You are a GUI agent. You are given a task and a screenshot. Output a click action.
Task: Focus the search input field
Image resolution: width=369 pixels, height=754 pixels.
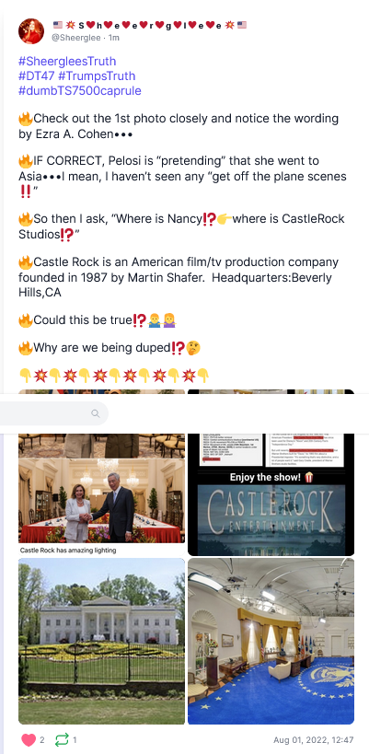point(52,413)
